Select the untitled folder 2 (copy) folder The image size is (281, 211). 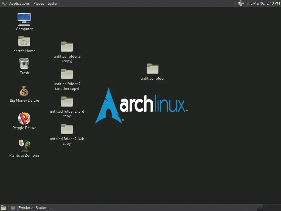pos(67,47)
